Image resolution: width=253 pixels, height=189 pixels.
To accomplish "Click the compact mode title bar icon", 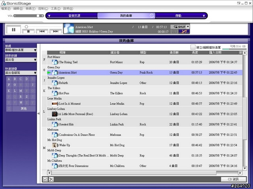I will pos(238,3).
